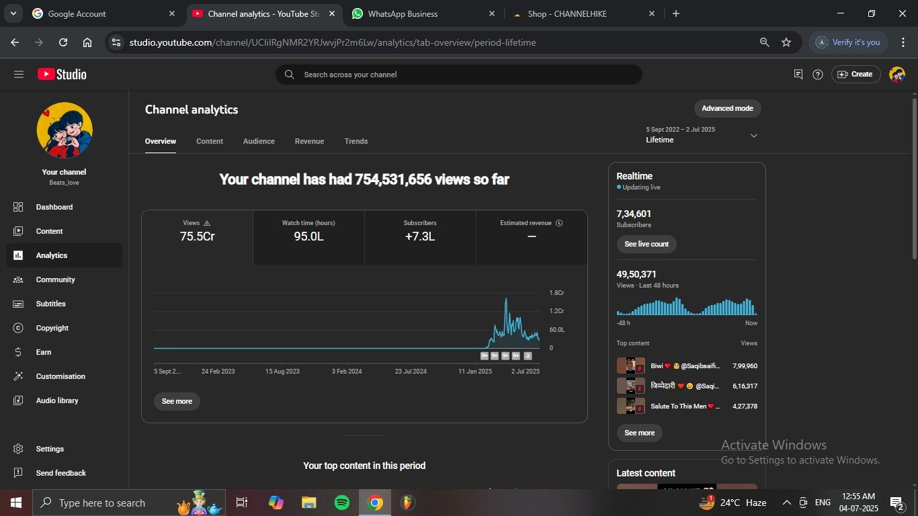Click See live count button
Viewport: 918px width, 516px height.
[x=646, y=244]
